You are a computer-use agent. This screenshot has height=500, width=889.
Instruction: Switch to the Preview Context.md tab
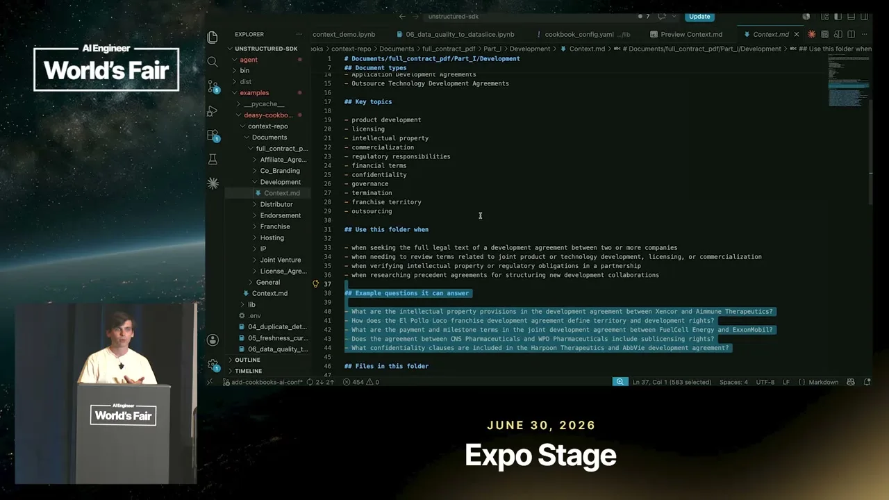[686, 34]
